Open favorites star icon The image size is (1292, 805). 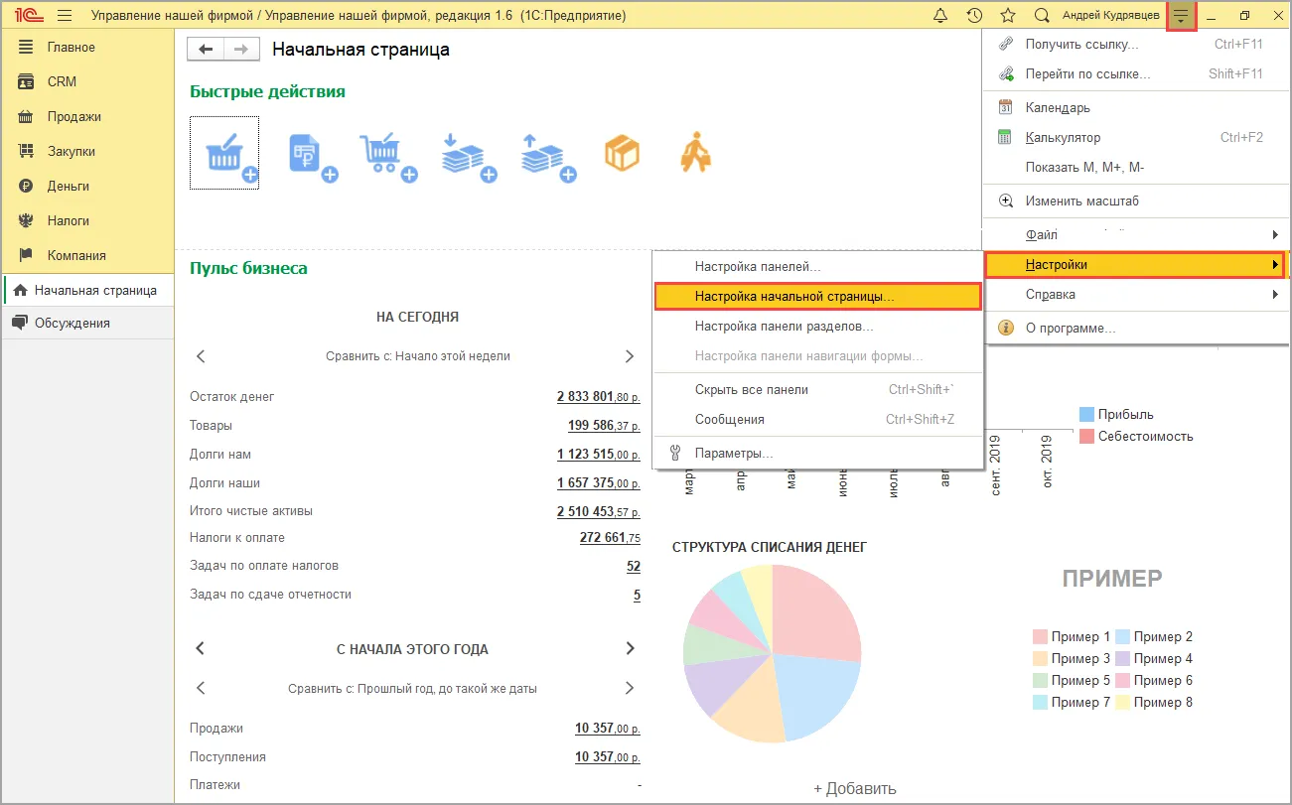(x=1008, y=15)
